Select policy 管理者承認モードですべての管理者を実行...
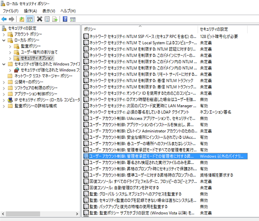The image size is (259, 221). [x=143, y=150]
